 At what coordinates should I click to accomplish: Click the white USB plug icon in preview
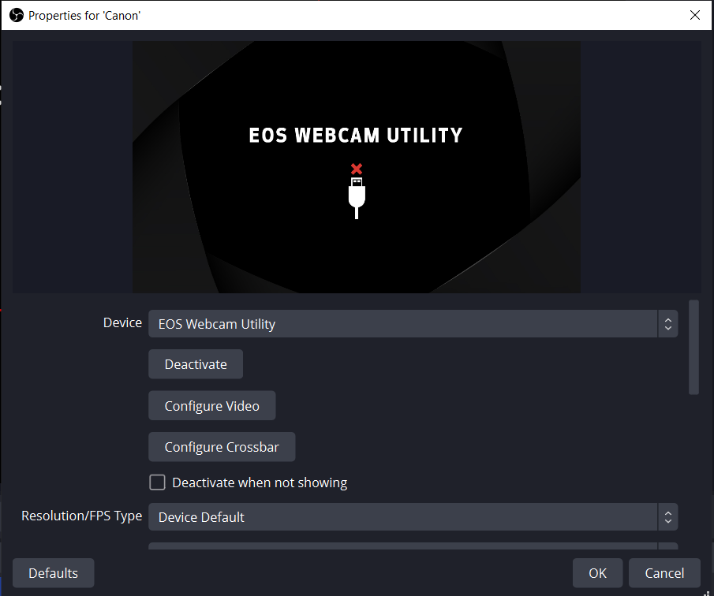click(x=357, y=196)
